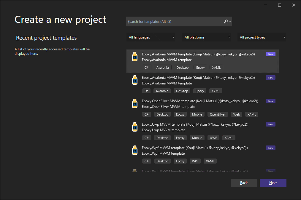The image size is (301, 200).
Task: Click Mobile tag on Epoxy.OpenSilver template
Action: 197,114
